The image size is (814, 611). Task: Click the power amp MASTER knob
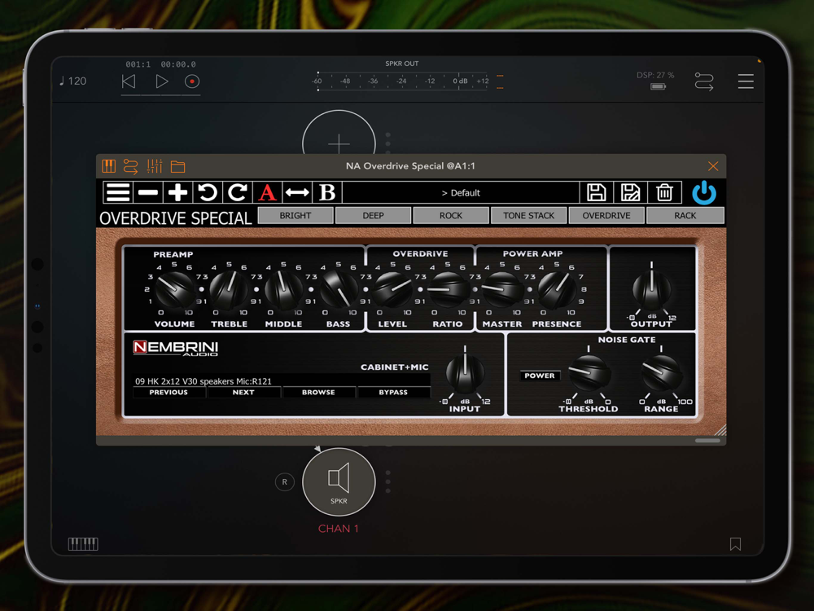pyautogui.click(x=502, y=290)
